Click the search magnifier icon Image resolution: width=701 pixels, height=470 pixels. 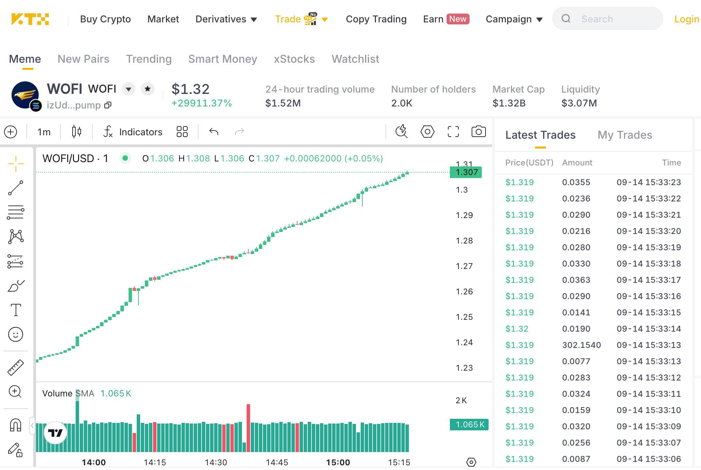point(566,19)
